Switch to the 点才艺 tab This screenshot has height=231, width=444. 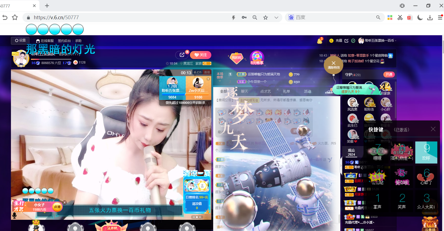(x=265, y=91)
